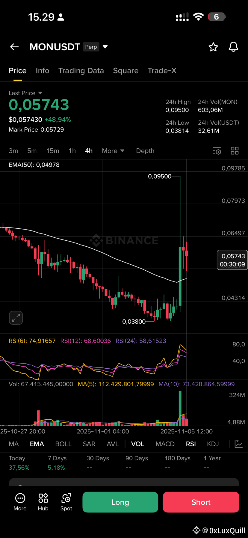Tap the RSI(12) value label
The height and width of the screenshot is (538, 248).
(86, 341)
